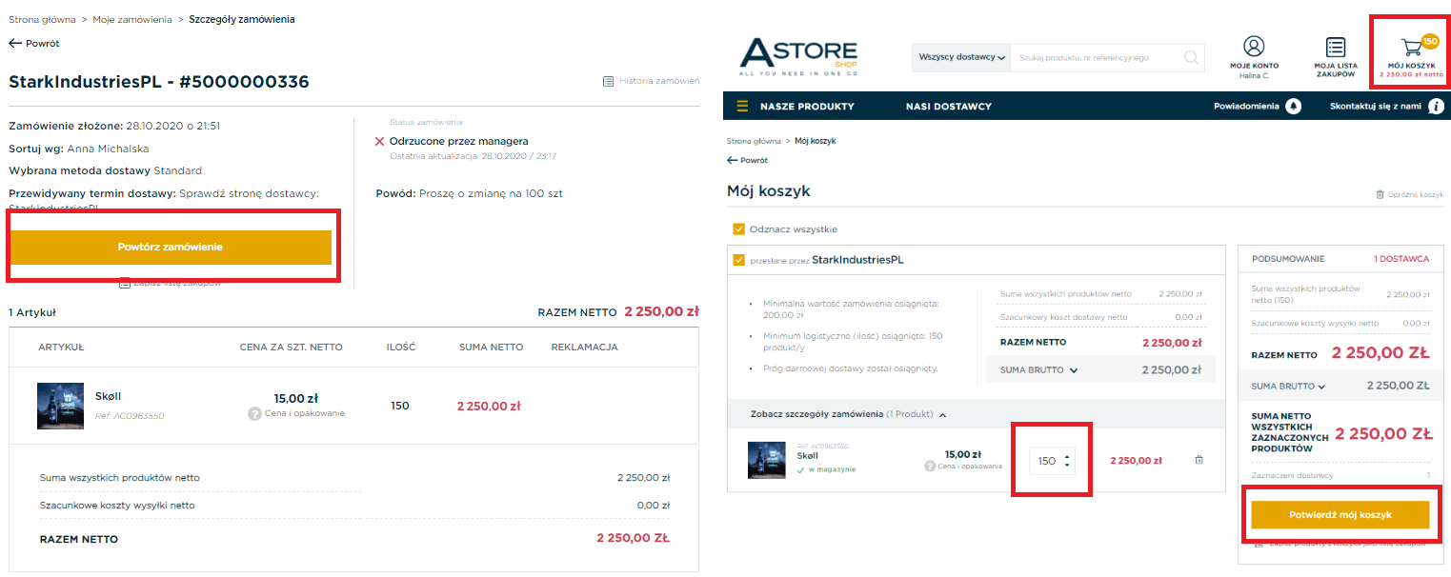Open Moje konto profile icon
The image size is (1451, 577).
(1254, 47)
